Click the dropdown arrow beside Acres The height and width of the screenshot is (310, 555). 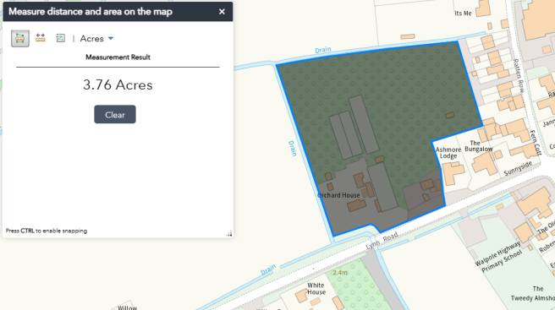click(111, 38)
